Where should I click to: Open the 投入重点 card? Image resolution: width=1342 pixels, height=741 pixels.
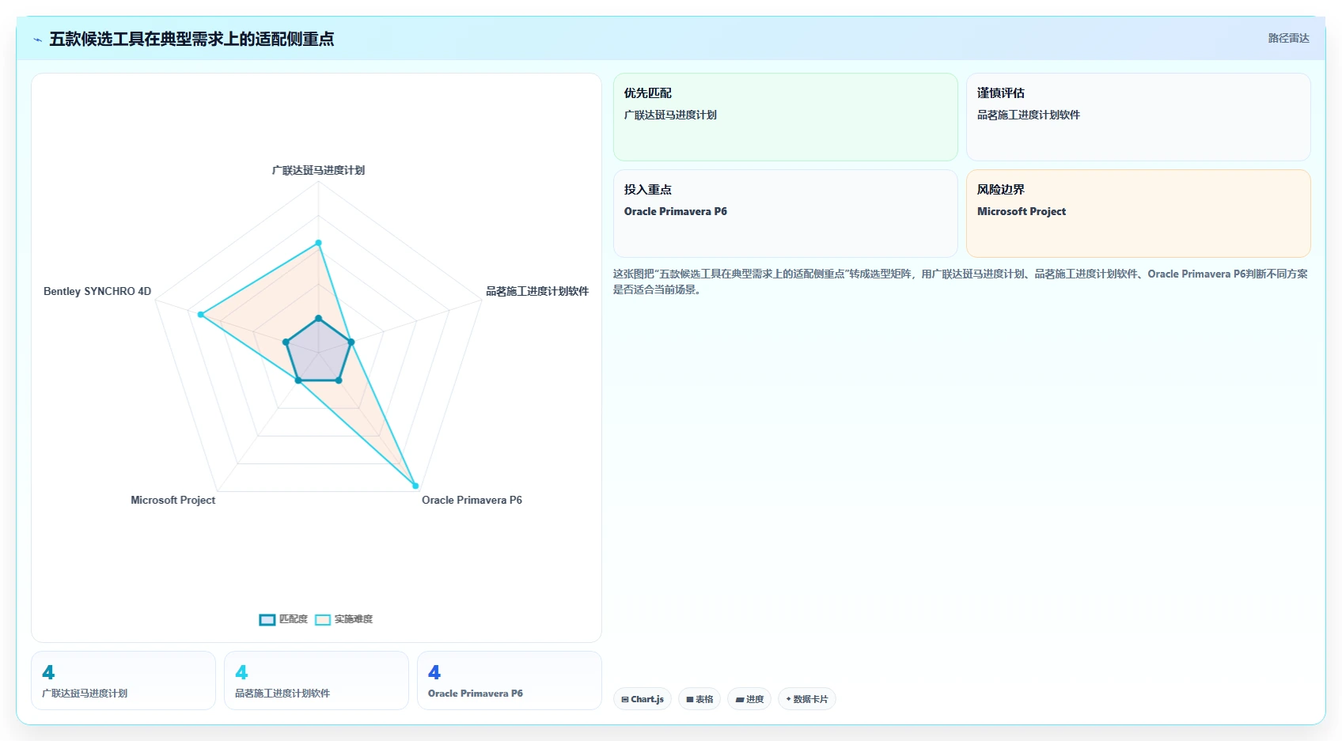coord(786,214)
